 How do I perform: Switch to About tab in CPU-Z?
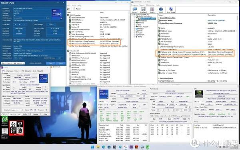[40, 71]
